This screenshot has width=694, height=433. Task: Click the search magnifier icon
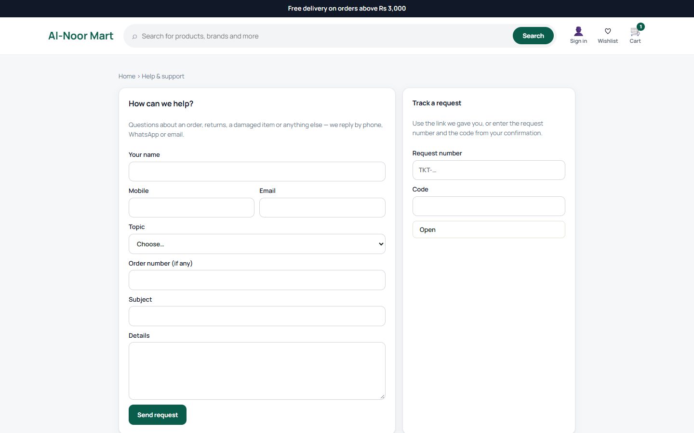pos(134,37)
